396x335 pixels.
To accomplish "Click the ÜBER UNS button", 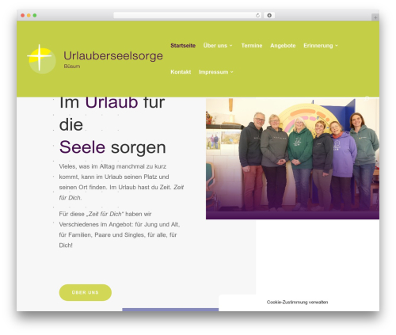I will (86, 292).
